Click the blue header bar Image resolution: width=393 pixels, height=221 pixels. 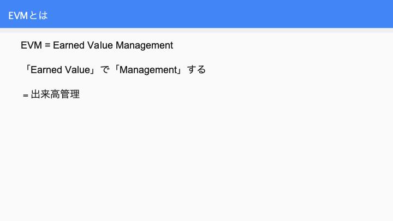(196, 14)
